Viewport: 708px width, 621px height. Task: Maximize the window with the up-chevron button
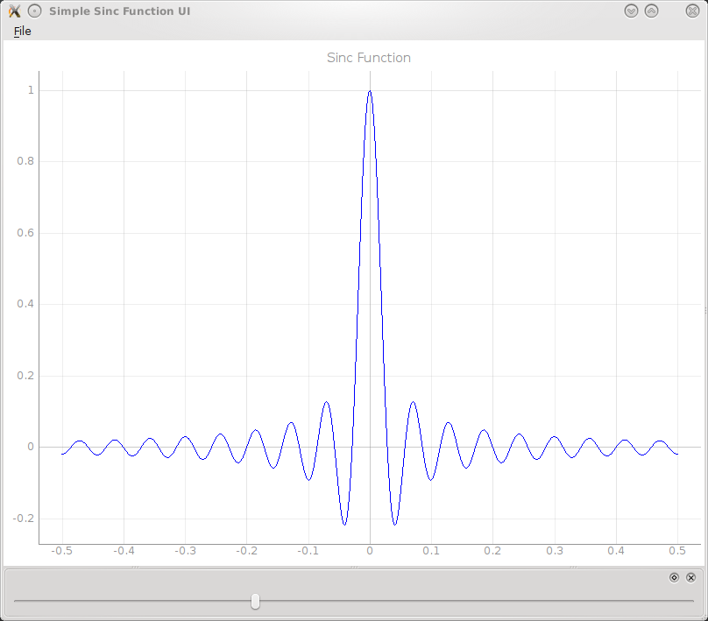point(652,11)
